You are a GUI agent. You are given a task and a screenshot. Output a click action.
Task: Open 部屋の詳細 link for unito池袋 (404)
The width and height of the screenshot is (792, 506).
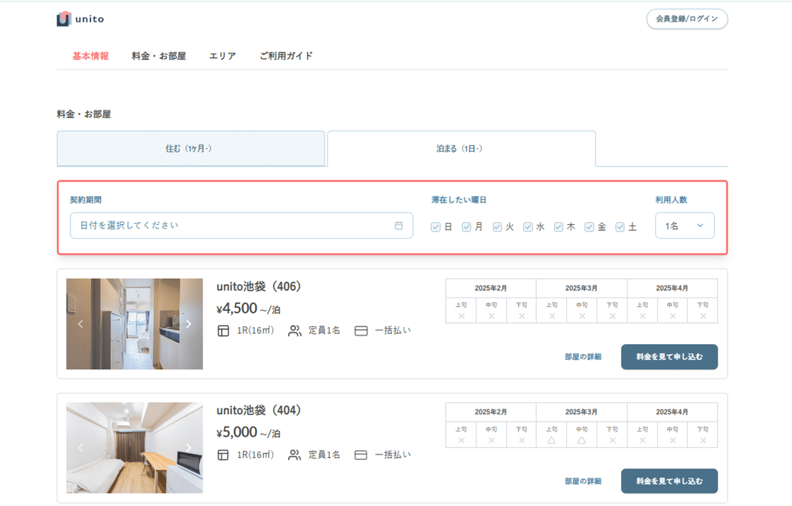pyautogui.click(x=583, y=481)
